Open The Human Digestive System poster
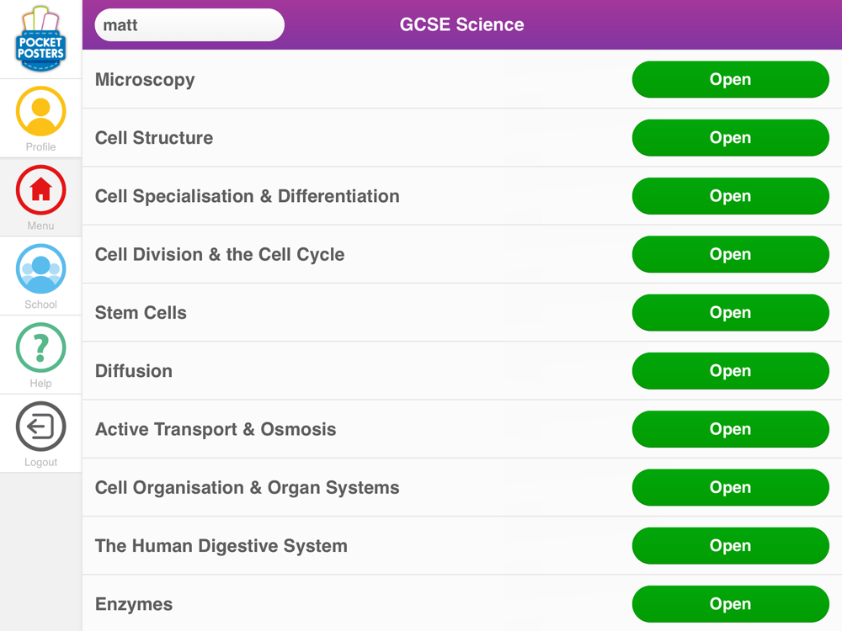Screen dimensions: 842x631 click(730, 546)
